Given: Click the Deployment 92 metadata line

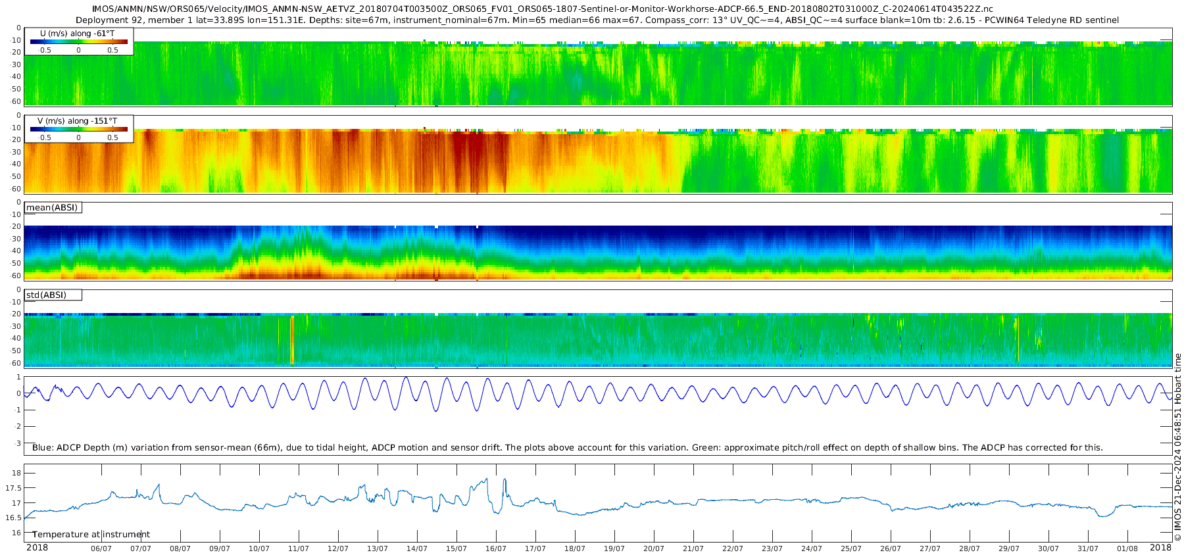Looking at the screenshot, I should 597,20.
